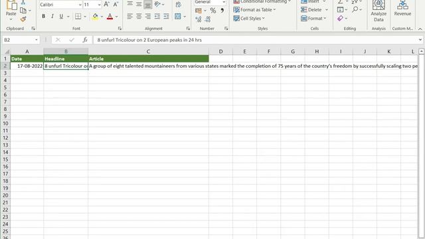Decrease font size with smaller A

click(116, 5)
